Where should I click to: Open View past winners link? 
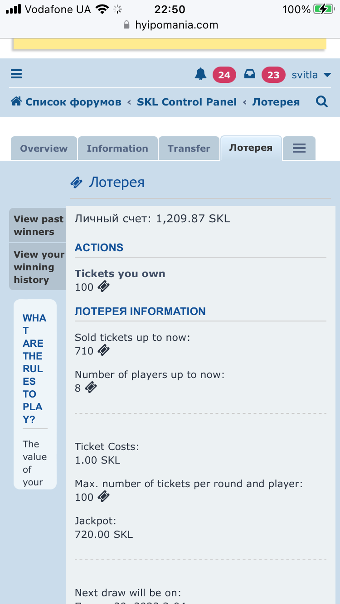(38, 225)
